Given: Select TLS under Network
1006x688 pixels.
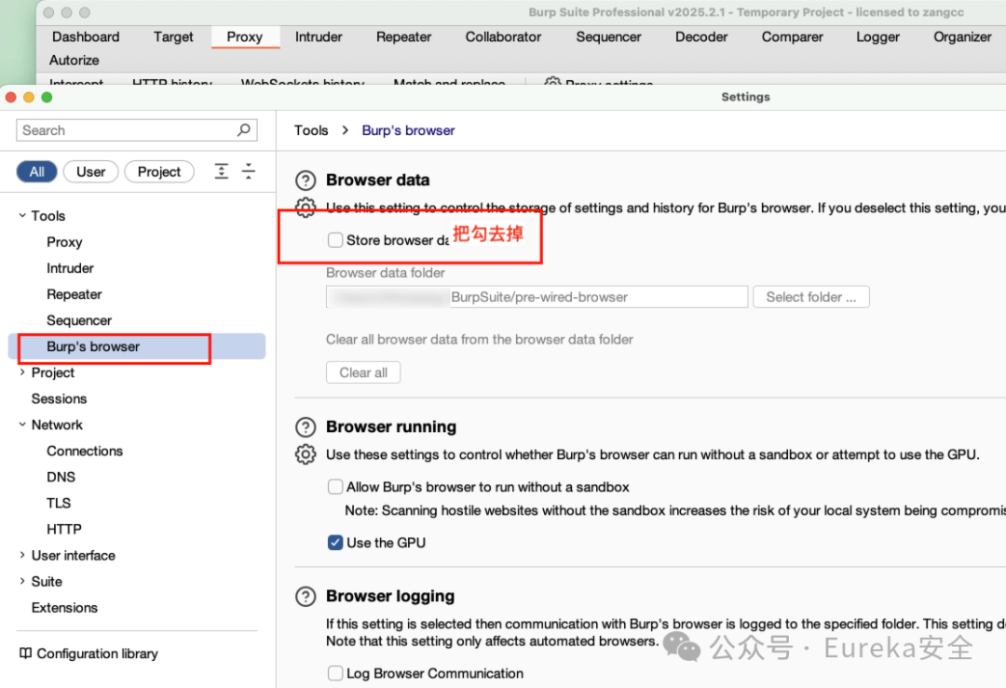Looking at the screenshot, I should point(59,504).
